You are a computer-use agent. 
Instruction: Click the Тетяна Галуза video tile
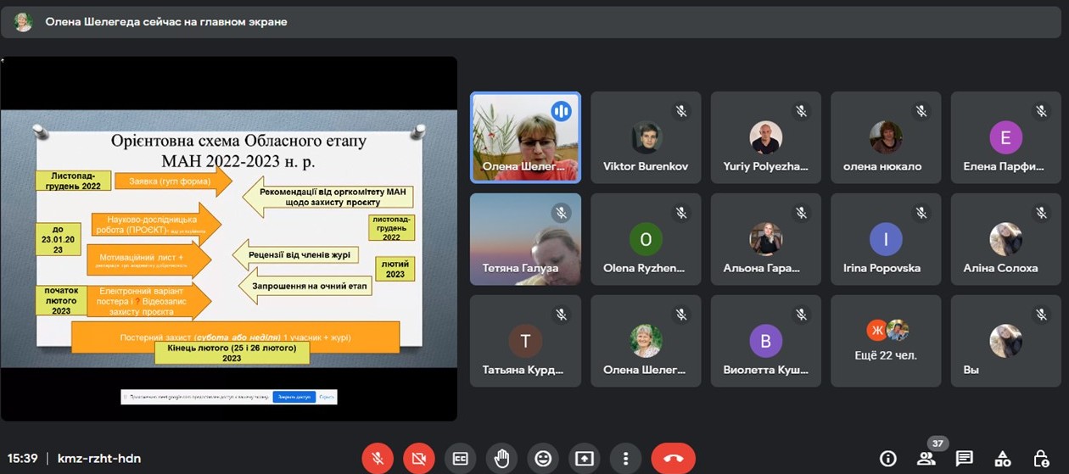[525, 239]
